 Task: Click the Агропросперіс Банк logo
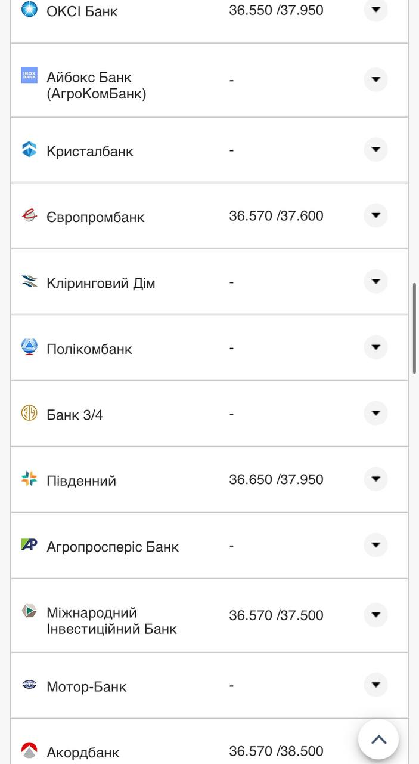pyautogui.click(x=28, y=545)
